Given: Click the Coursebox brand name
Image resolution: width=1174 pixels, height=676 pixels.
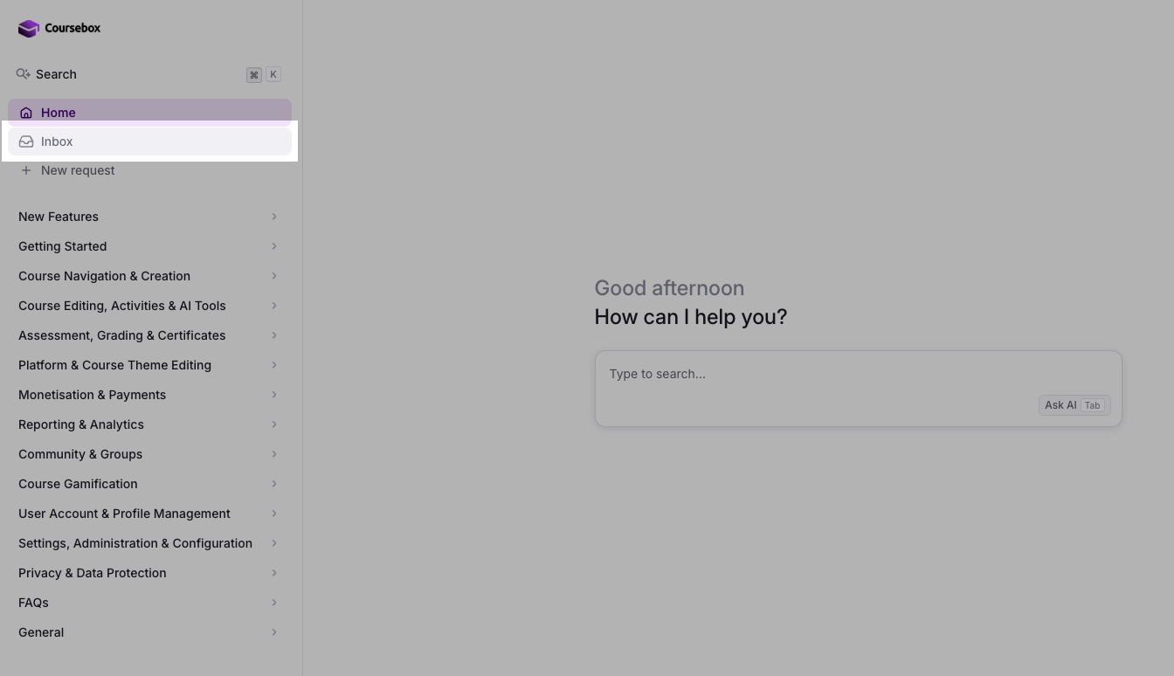Looking at the screenshot, I should [73, 28].
